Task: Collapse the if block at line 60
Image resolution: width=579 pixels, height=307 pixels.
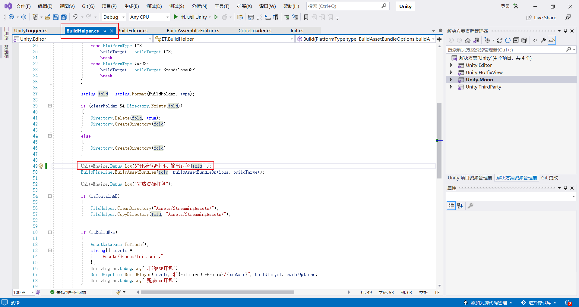Action: (x=50, y=232)
